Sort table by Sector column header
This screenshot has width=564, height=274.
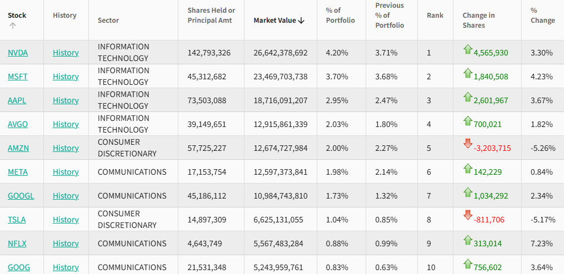tap(108, 21)
